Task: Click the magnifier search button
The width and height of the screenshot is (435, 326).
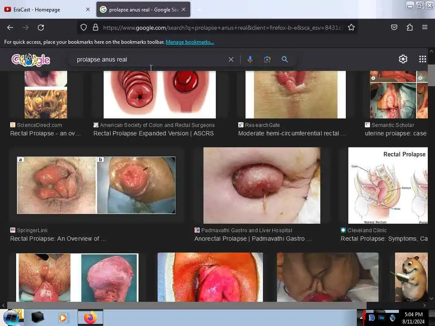Action: (285, 59)
